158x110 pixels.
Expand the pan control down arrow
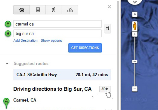pyautogui.click(x=135, y=2)
